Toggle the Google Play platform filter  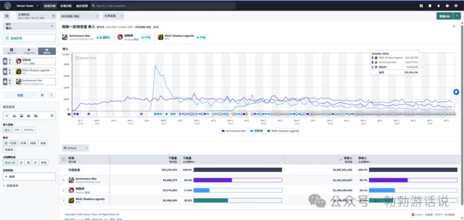(29, 51)
